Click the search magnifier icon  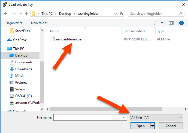pos(180,14)
